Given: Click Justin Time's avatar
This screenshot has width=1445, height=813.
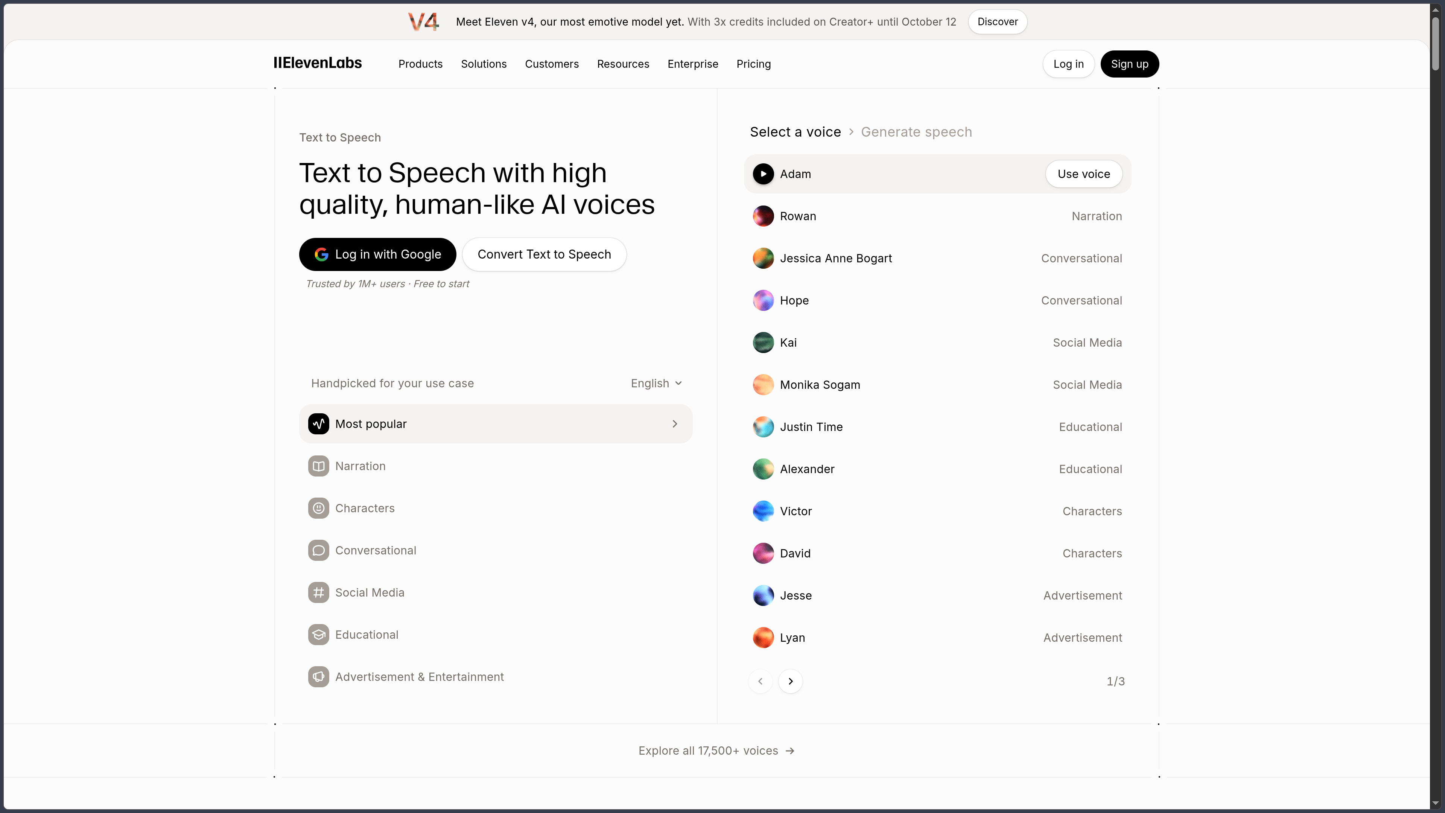Looking at the screenshot, I should [x=763, y=426].
